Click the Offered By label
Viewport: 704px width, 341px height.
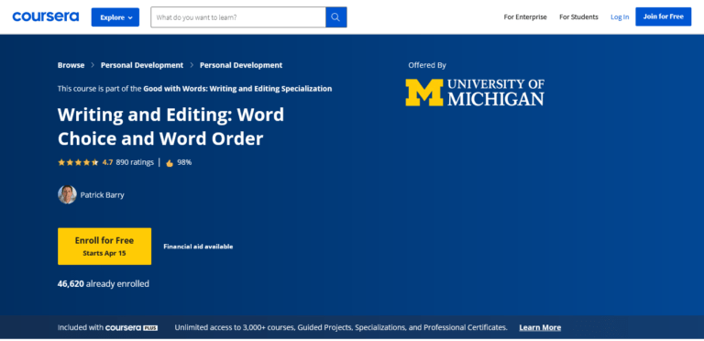pos(427,65)
